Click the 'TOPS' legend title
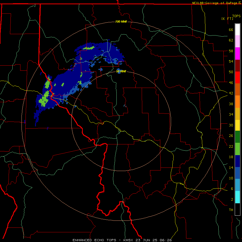The image size is (242, 242). [x=236, y=16]
